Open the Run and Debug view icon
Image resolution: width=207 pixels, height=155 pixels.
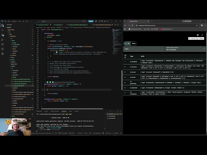[x=3, y=40]
